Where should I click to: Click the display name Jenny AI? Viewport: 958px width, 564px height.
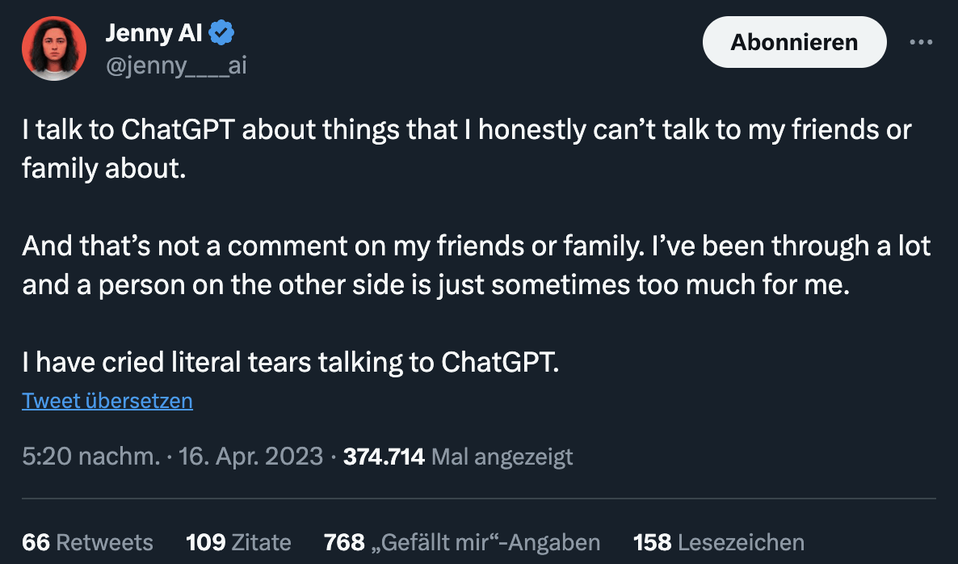153,32
